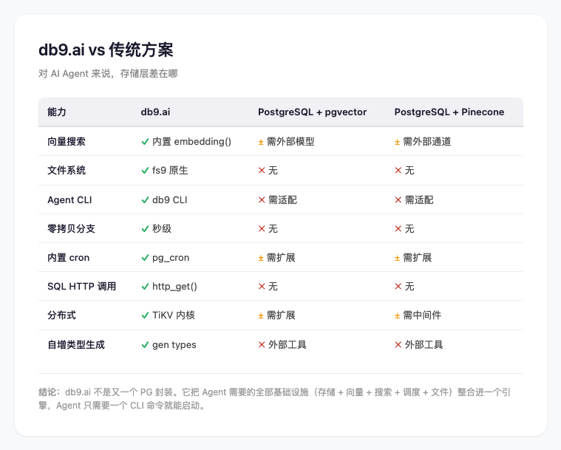
Task: Click the "TiKV 内核" cell text
Action: (x=174, y=315)
